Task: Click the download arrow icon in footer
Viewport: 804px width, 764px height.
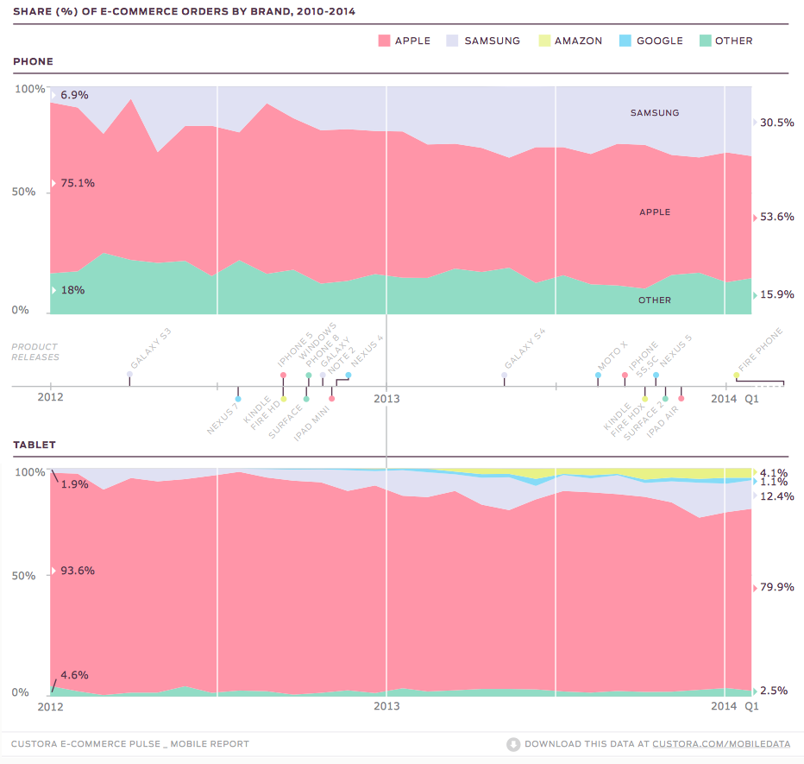Action: (x=513, y=743)
